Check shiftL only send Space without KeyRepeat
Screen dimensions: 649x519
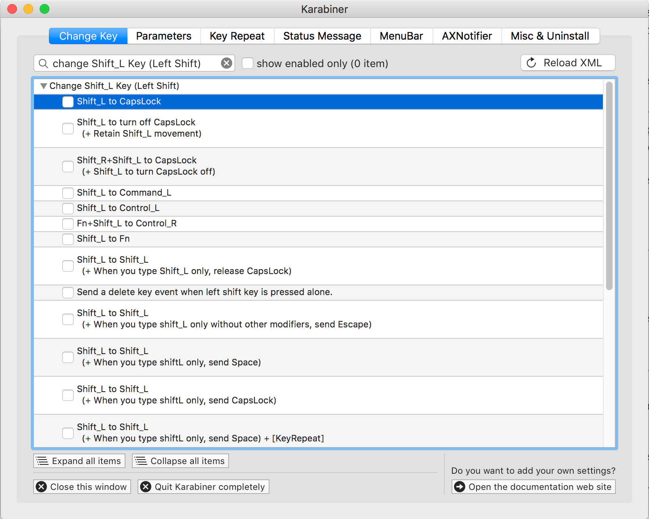[x=68, y=357]
